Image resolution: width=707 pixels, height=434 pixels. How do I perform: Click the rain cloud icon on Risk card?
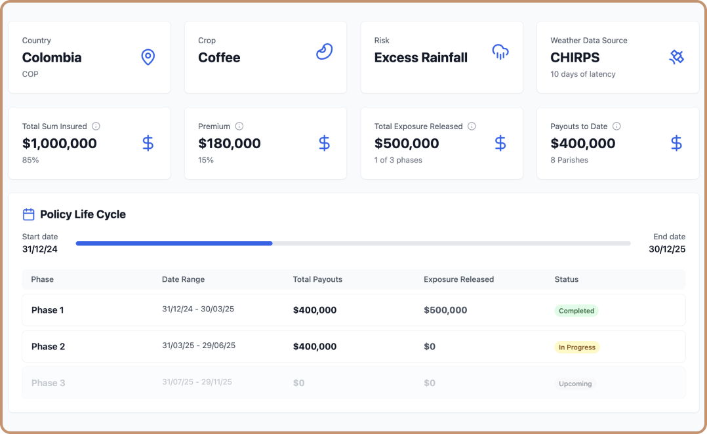point(500,52)
